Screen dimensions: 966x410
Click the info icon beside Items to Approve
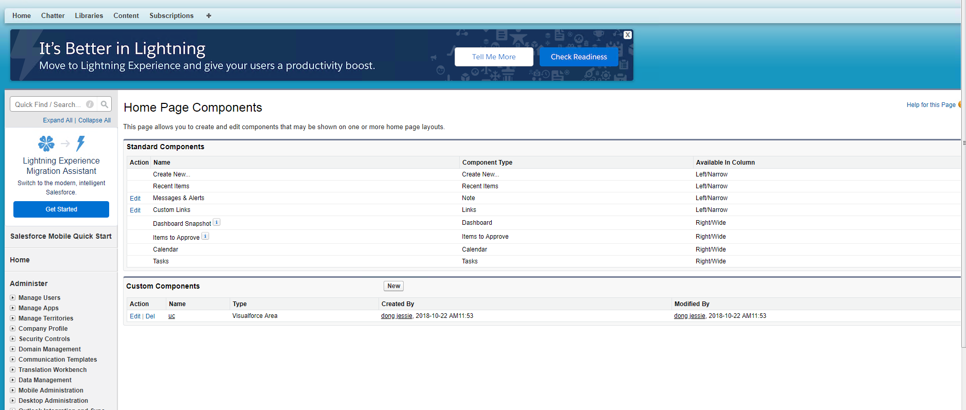[x=205, y=236]
